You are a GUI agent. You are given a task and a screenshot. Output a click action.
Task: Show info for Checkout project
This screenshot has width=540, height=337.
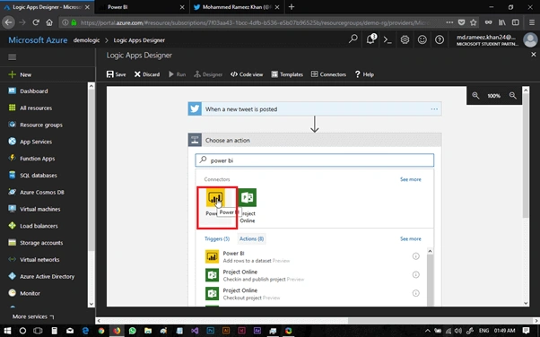(416, 293)
